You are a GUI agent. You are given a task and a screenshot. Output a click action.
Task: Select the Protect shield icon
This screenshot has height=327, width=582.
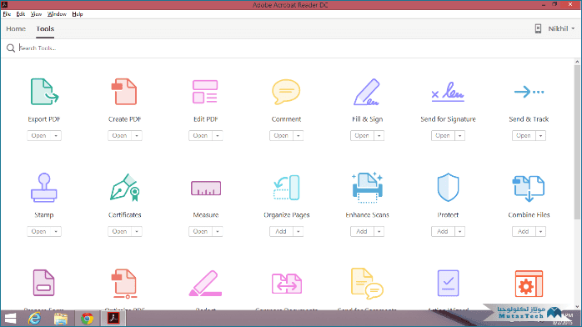448,188
